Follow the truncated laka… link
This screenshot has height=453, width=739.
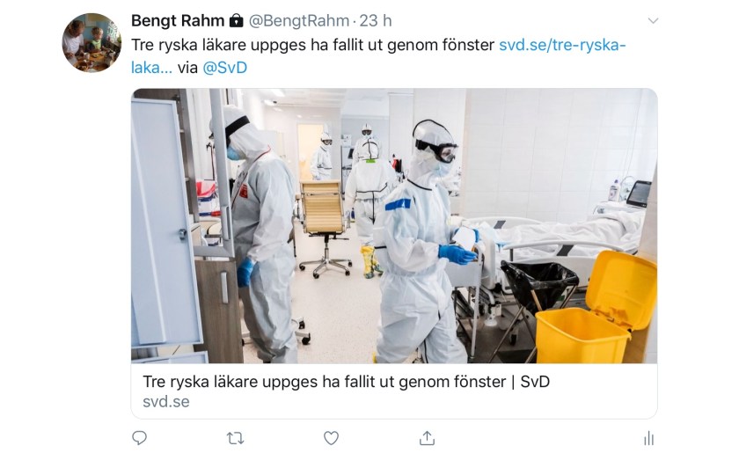click(151, 68)
